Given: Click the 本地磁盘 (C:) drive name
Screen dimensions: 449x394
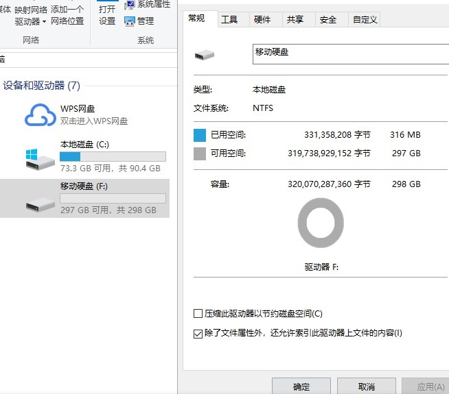Looking at the screenshot, I should (84, 145).
